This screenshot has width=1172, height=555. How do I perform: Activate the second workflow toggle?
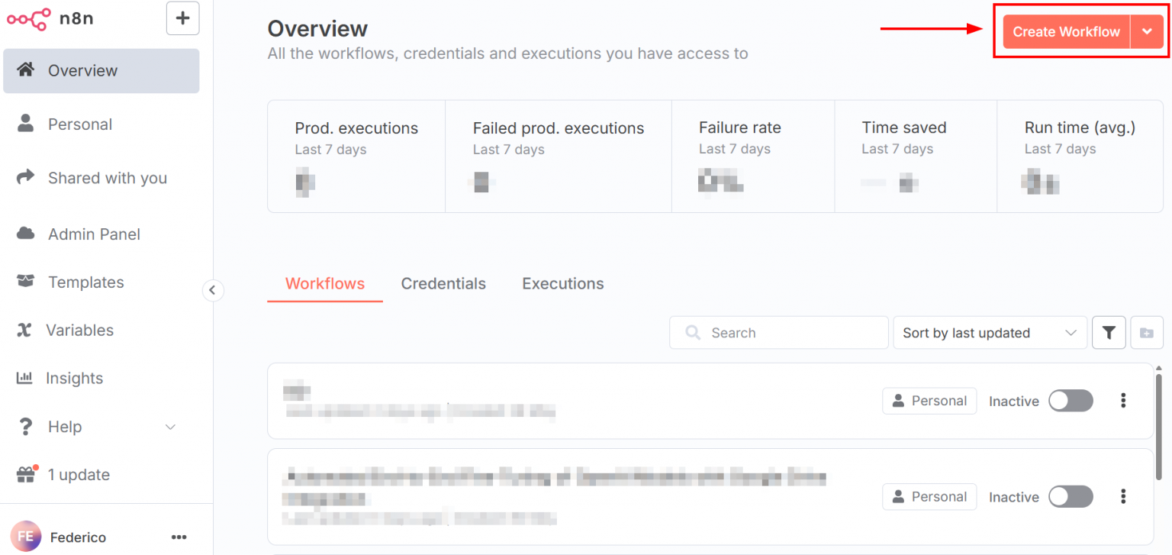point(1070,497)
